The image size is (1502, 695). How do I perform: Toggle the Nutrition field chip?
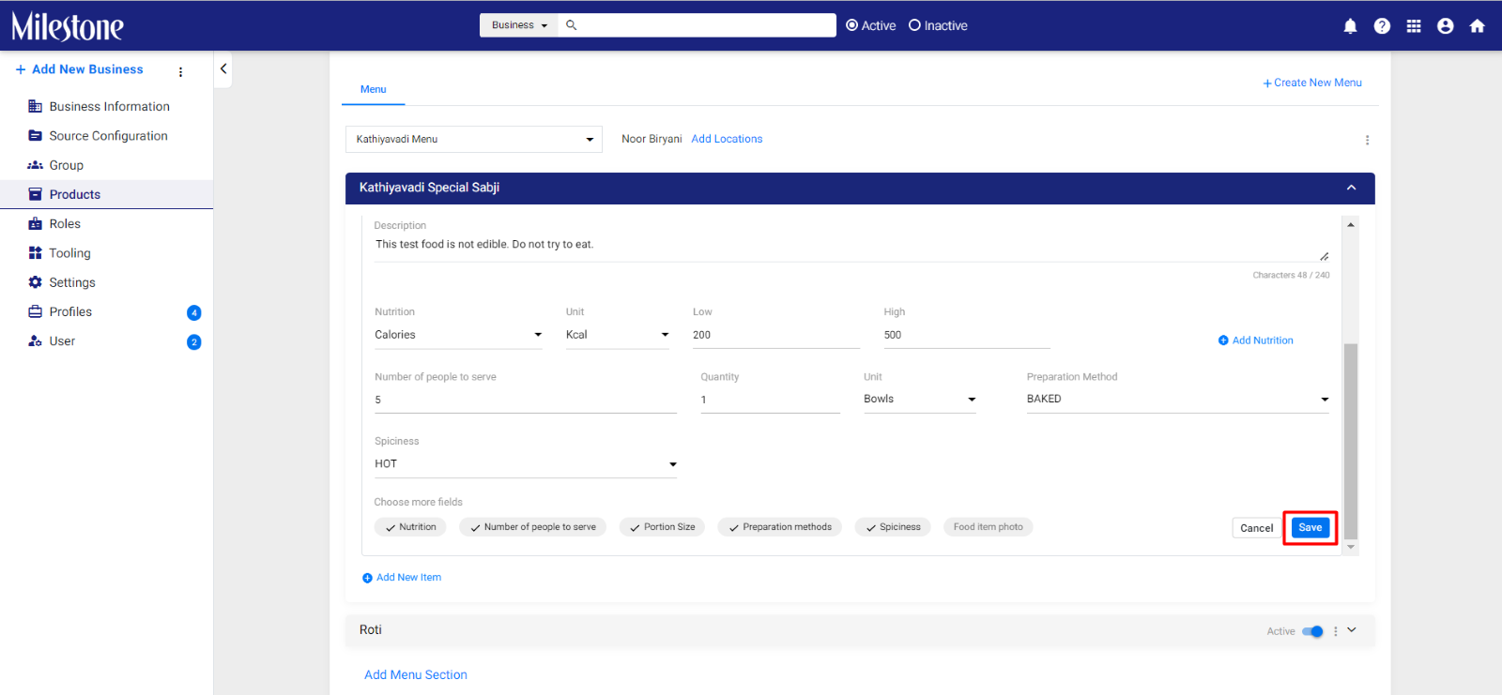tap(410, 527)
